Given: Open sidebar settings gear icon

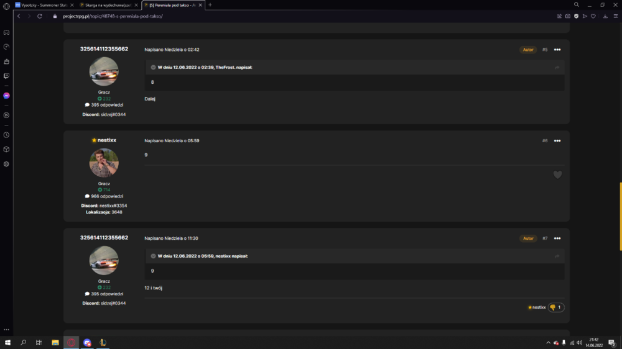Looking at the screenshot, I should tap(6, 164).
